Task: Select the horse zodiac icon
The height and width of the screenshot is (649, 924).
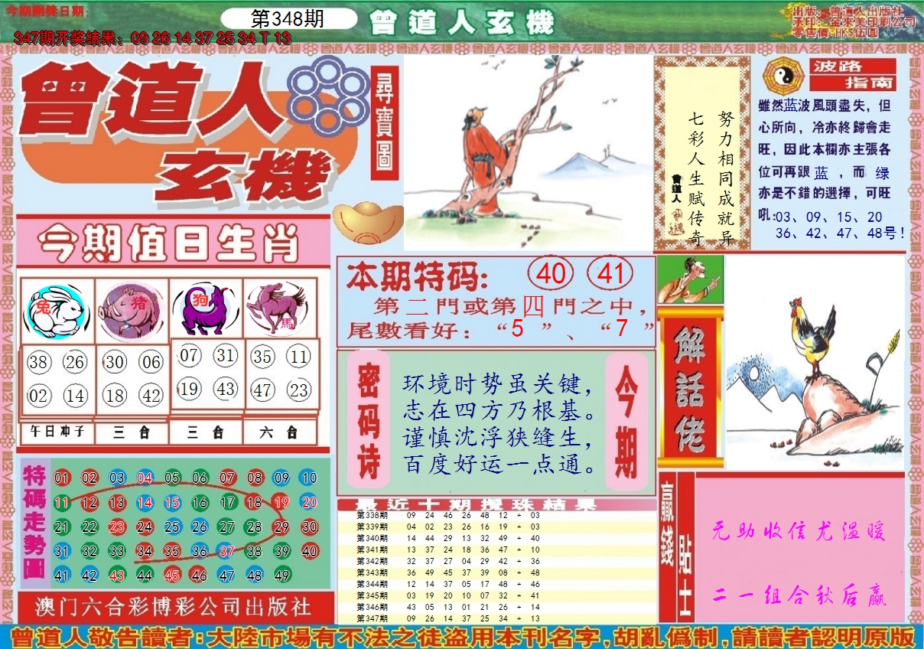Action: point(278,308)
